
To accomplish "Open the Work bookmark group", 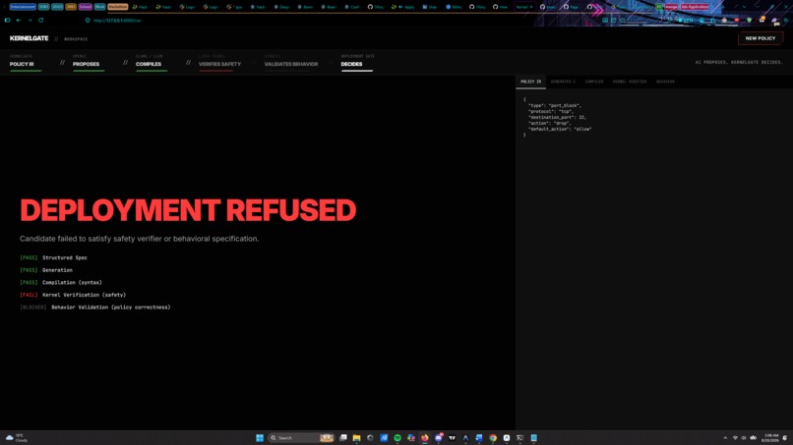I will [99, 7].
